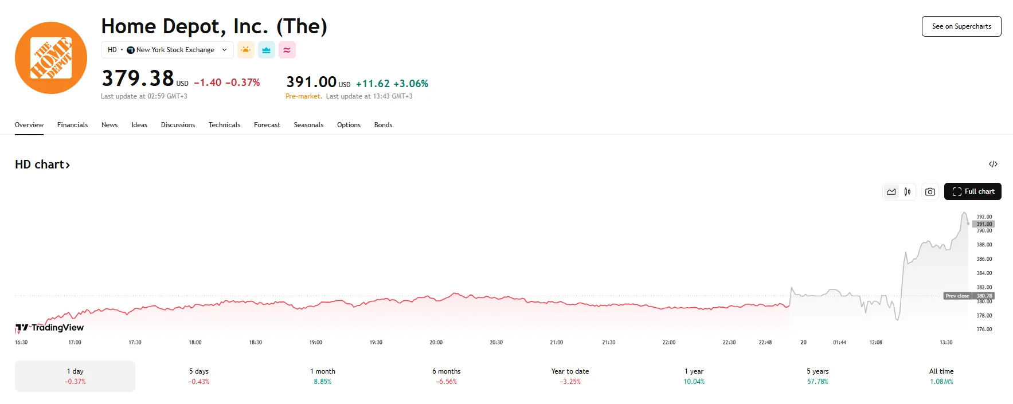Click the 391.00 pre-market price
Image resolution: width=1013 pixels, height=404 pixels.
pos(311,83)
